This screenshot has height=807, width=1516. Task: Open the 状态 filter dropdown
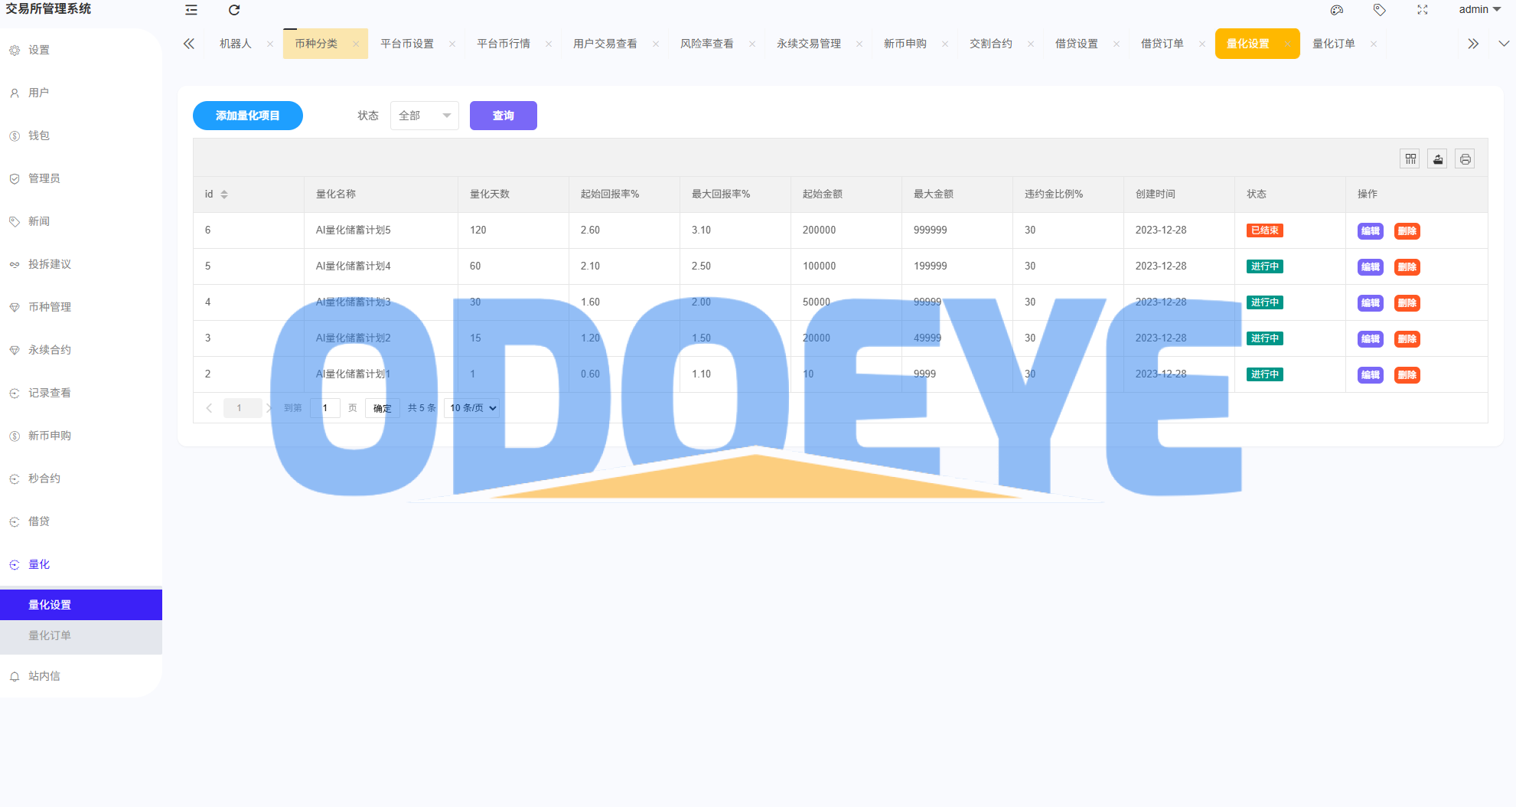424,116
